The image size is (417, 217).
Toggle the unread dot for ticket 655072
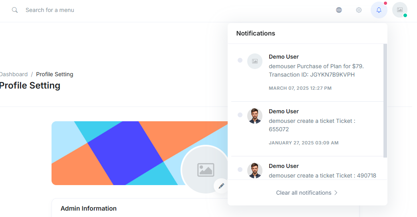240,115
